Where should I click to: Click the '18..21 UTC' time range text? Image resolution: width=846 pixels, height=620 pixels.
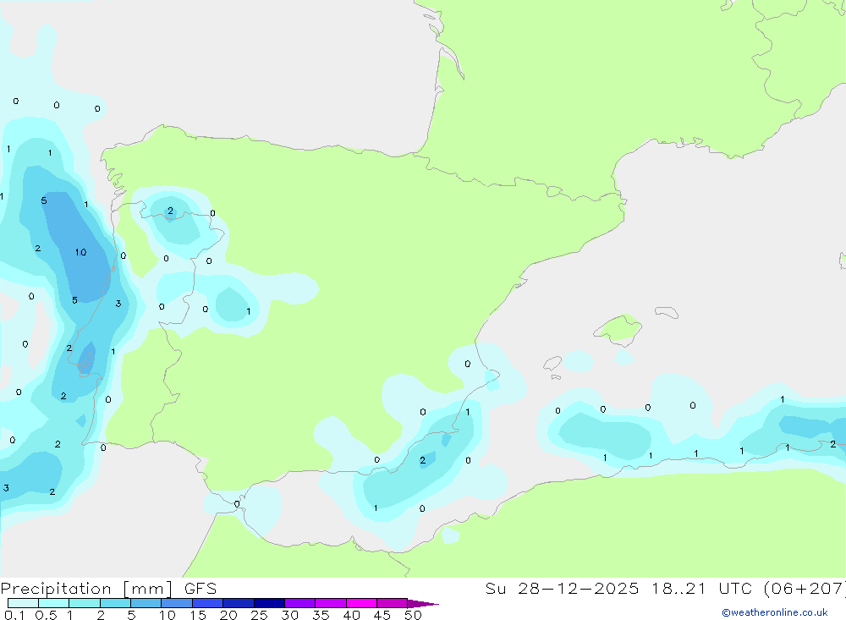702,589
